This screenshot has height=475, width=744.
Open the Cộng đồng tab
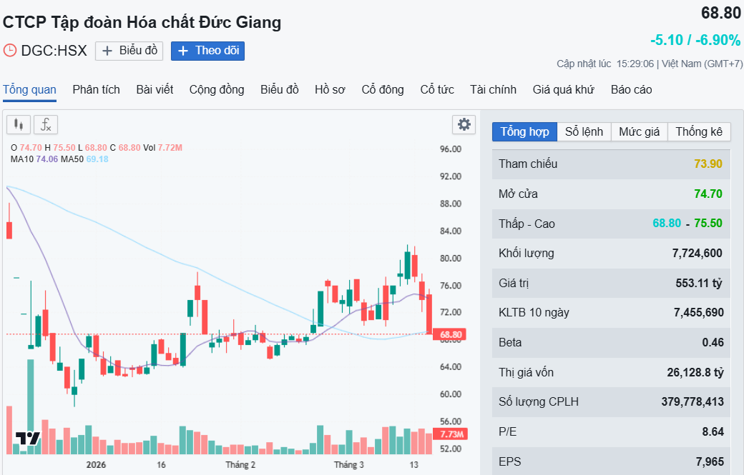click(217, 89)
